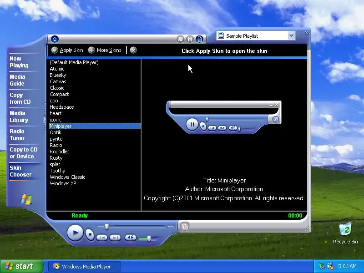Click the Previous track button
364x273 pixels.
(102, 238)
